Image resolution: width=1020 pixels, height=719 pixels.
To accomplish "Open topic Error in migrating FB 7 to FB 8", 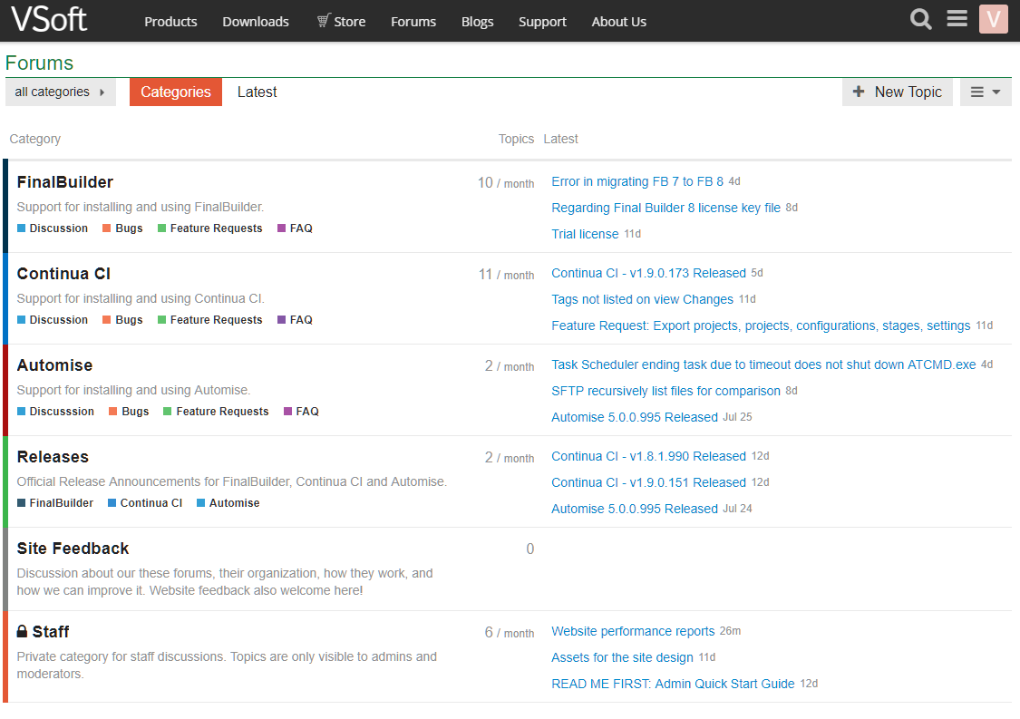I will click(x=637, y=181).
